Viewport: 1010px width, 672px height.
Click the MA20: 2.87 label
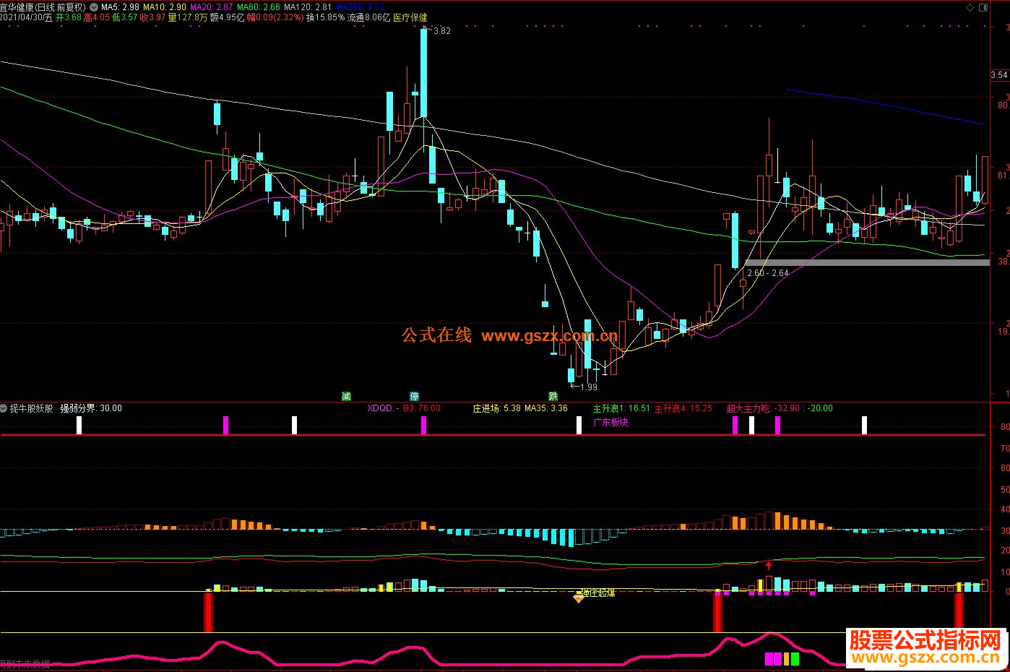point(212,7)
